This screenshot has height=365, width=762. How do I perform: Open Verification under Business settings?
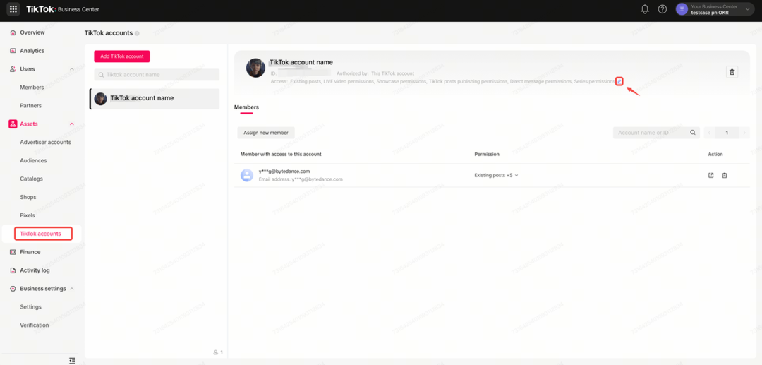click(35, 325)
